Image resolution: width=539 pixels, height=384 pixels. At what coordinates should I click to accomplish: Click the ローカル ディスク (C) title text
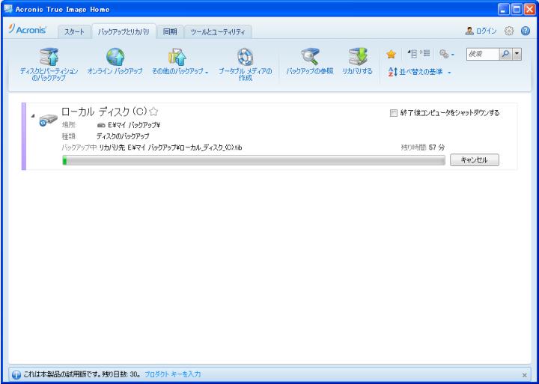click(104, 112)
